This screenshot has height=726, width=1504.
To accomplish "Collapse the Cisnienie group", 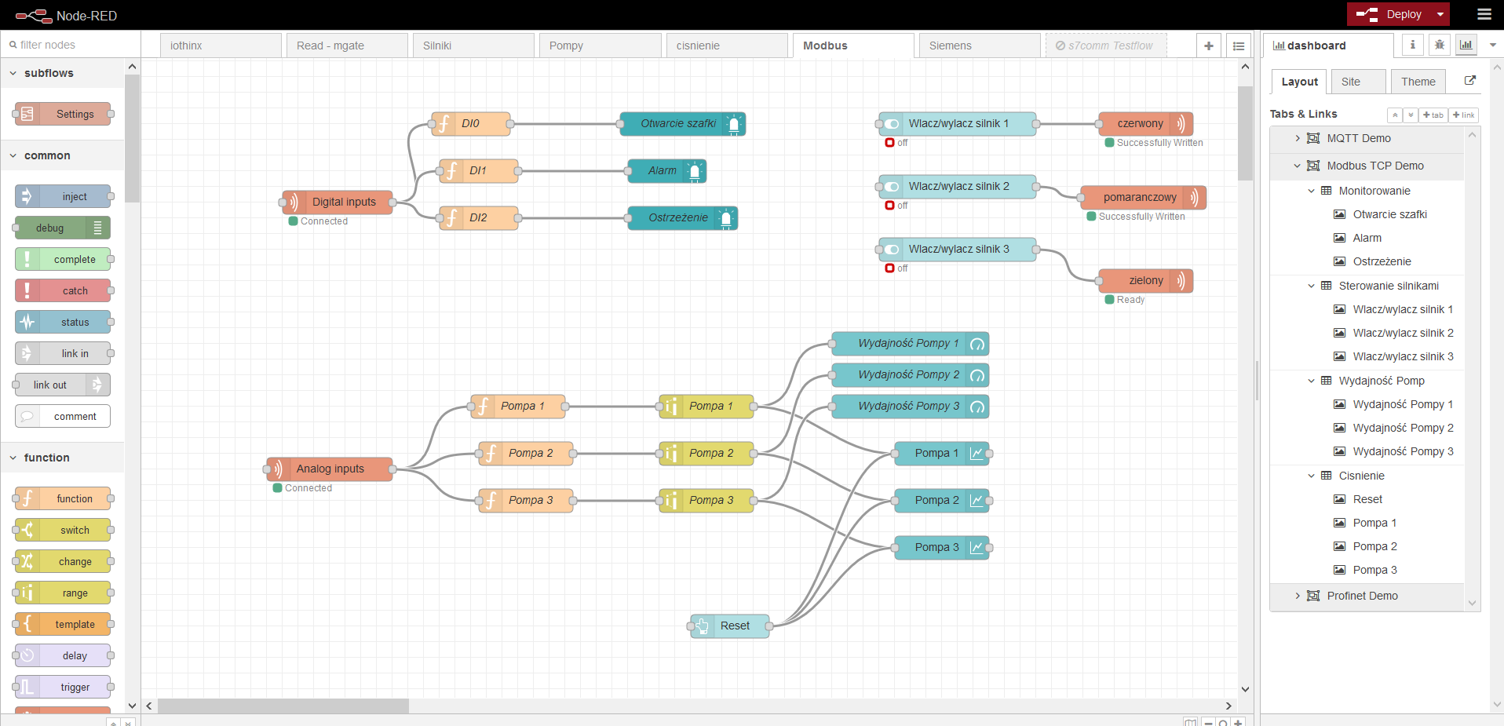I will 1311,476.
